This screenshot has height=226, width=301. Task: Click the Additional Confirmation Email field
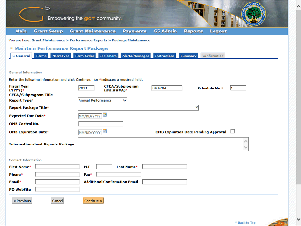click(165, 182)
